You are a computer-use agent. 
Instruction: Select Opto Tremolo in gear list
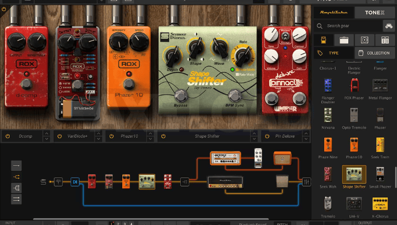(354, 118)
